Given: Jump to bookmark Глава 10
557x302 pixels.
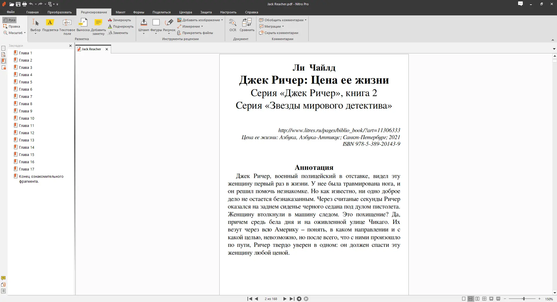Looking at the screenshot, I should [x=27, y=118].
